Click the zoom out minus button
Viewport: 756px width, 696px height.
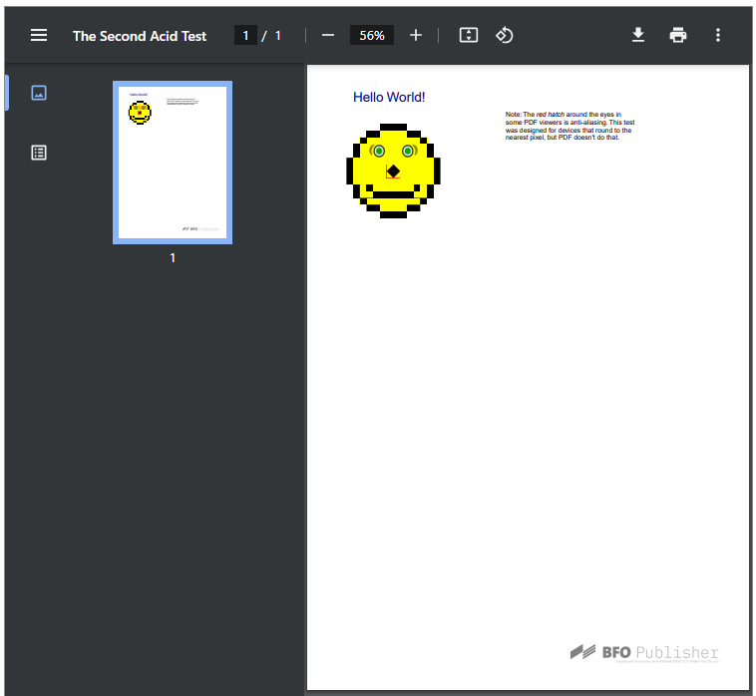pos(328,35)
